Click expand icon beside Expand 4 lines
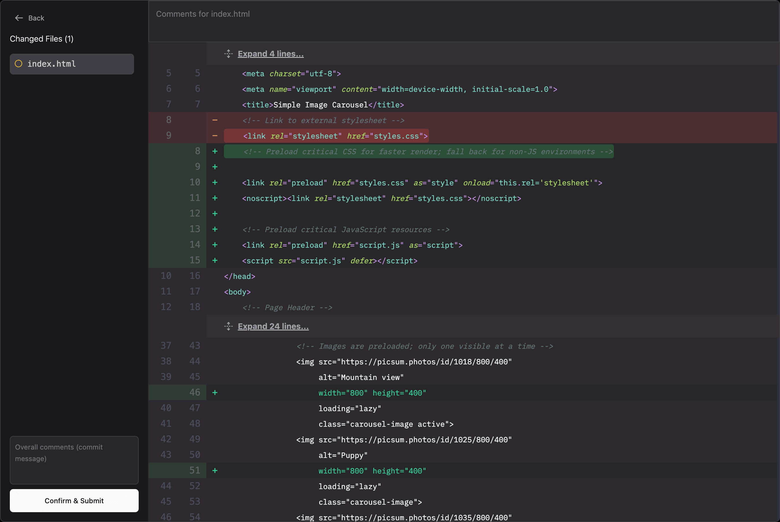 [x=229, y=54]
